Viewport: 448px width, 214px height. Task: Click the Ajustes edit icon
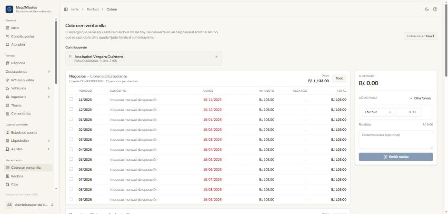coord(8,149)
